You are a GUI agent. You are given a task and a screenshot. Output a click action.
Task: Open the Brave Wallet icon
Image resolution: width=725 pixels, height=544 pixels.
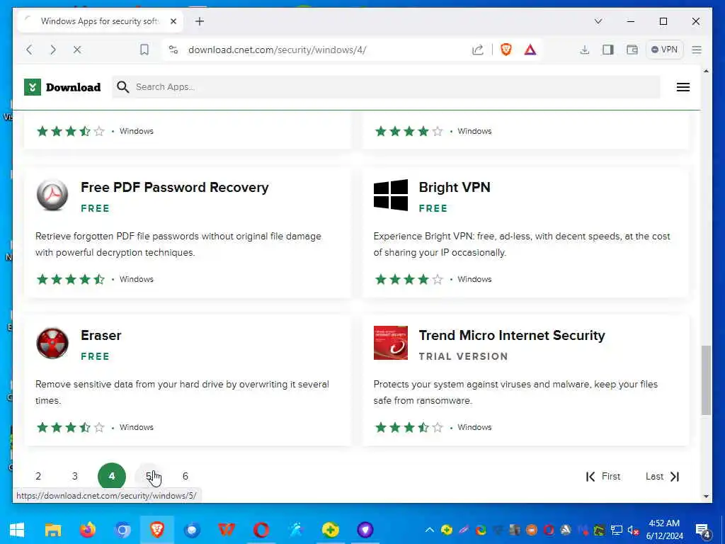(632, 50)
